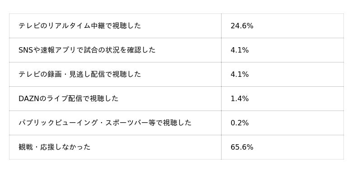Screen dimensions: 361x173
Task: Select the 1.4% value cell
Action: click(x=240, y=99)
